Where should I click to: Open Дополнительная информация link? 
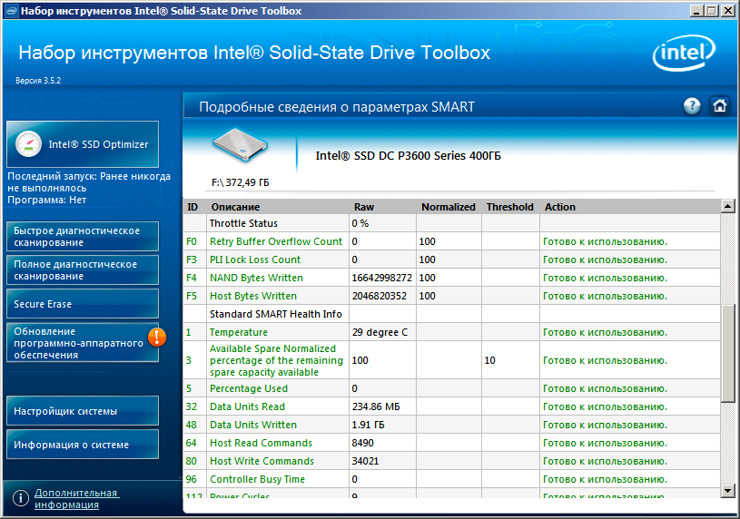point(76,499)
